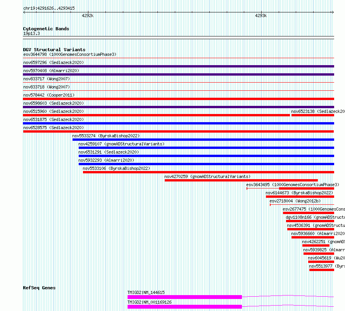Click the DGV Structural Variants track heading
The image size is (345, 311).
(x=54, y=50)
